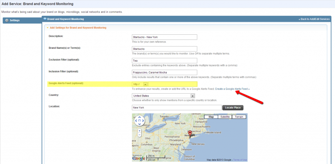Pan the map up arrow
Image resolution: width=335 pixels, height=164 pixels.
coord(139,118)
